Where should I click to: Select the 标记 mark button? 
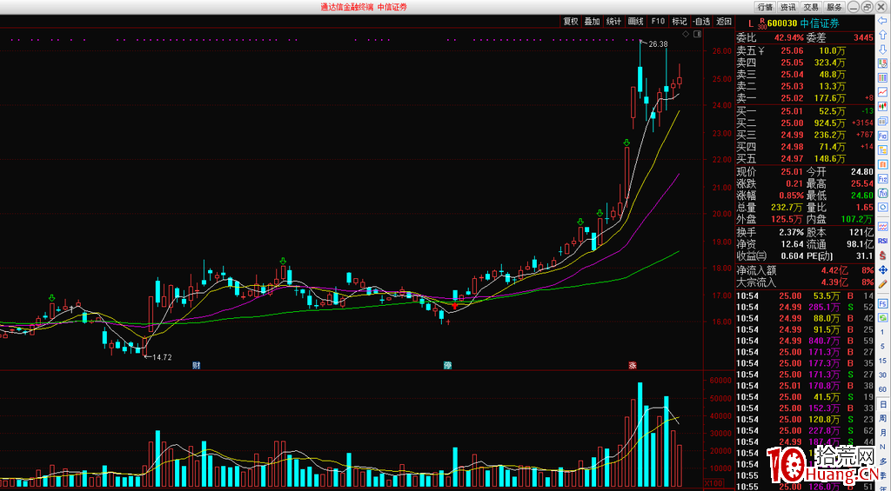(679, 22)
